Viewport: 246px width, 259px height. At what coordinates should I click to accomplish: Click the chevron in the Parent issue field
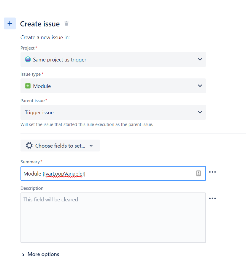click(200, 112)
